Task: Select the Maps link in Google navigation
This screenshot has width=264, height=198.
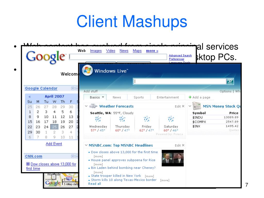Action: pyautogui.click(x=137, y=51)
